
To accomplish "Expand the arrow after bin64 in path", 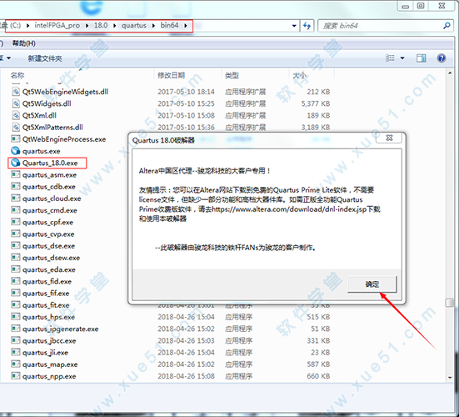I will pyautogui.click(x=186, y=26).
